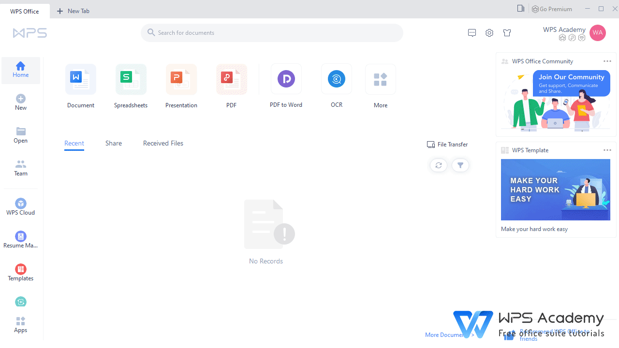This screenshot has width=619, height=348.
Task: Open WPS Office Community options menu
Action: 607,61
